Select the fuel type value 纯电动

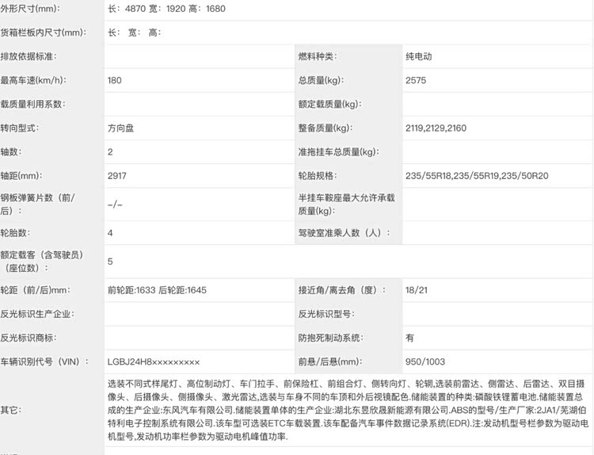click(419, 56)
